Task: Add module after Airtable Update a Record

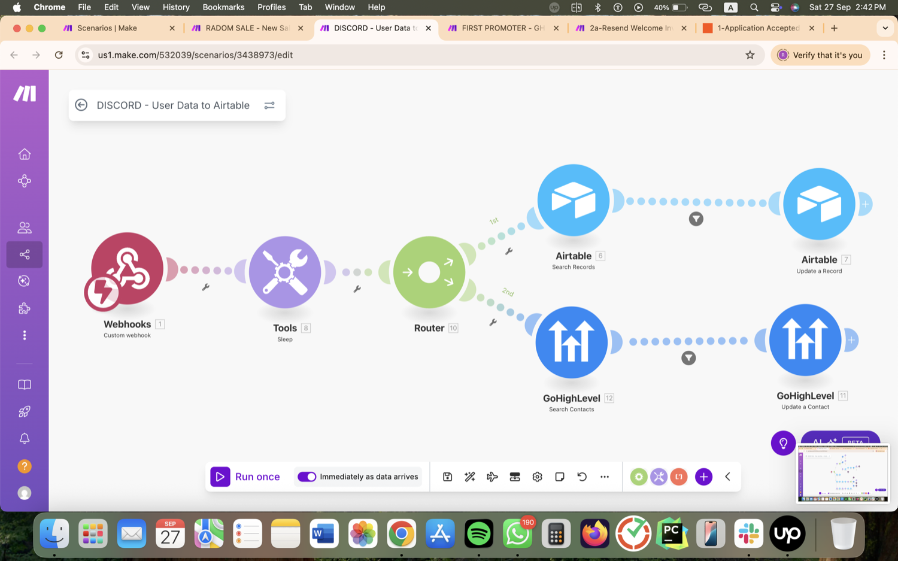Action: (866, 204)
